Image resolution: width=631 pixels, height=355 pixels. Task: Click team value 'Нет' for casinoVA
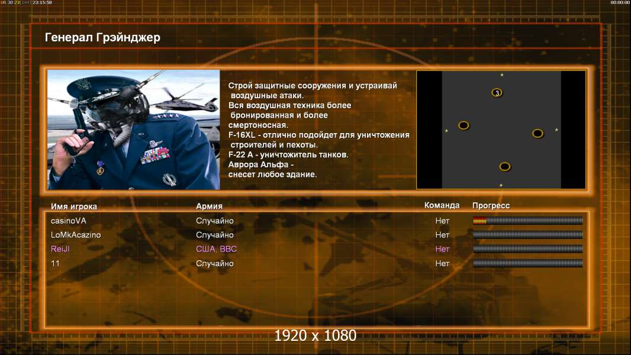(x=442, y=221)
